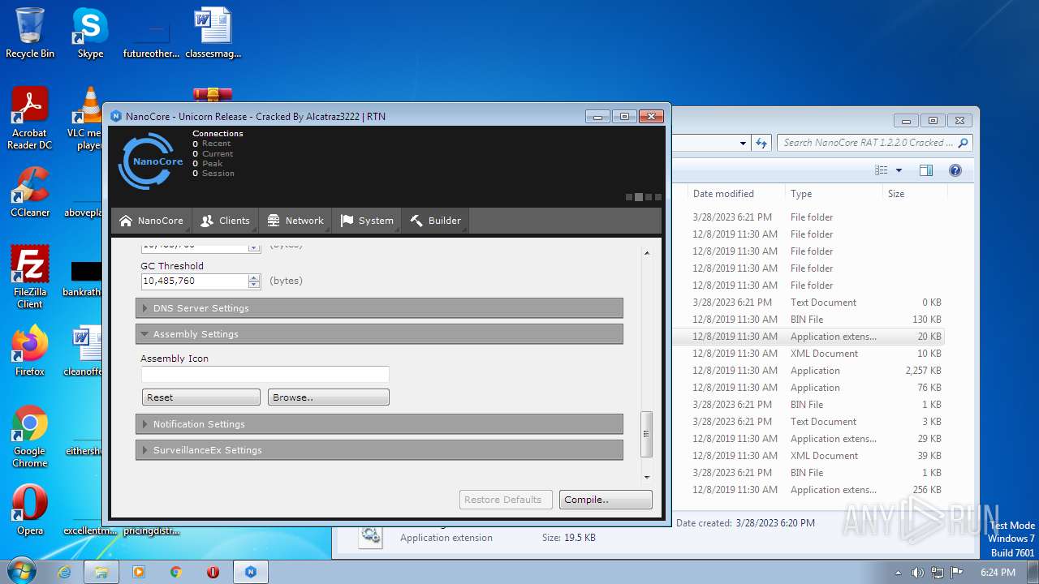Increase GC Threshold with up arrow
Viewport: 1039px width, 584px height.
coord(254,277)
